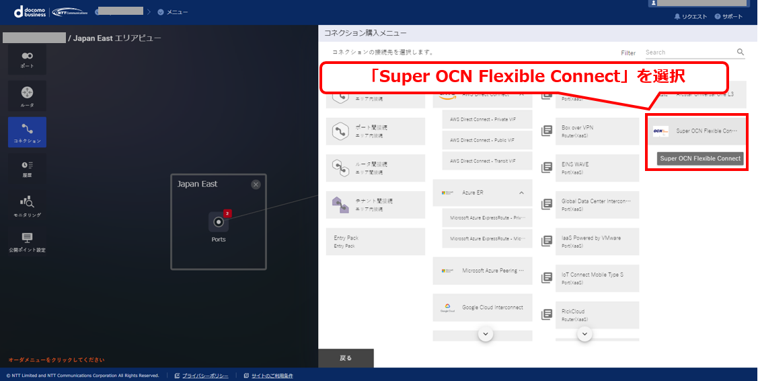Open the 履歴 history icon
The image size is (758, 381).
coord(27,168)
